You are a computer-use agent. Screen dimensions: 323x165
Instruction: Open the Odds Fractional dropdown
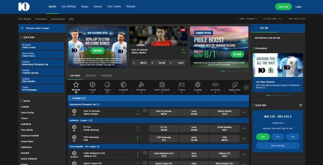(x=248, y=19)
